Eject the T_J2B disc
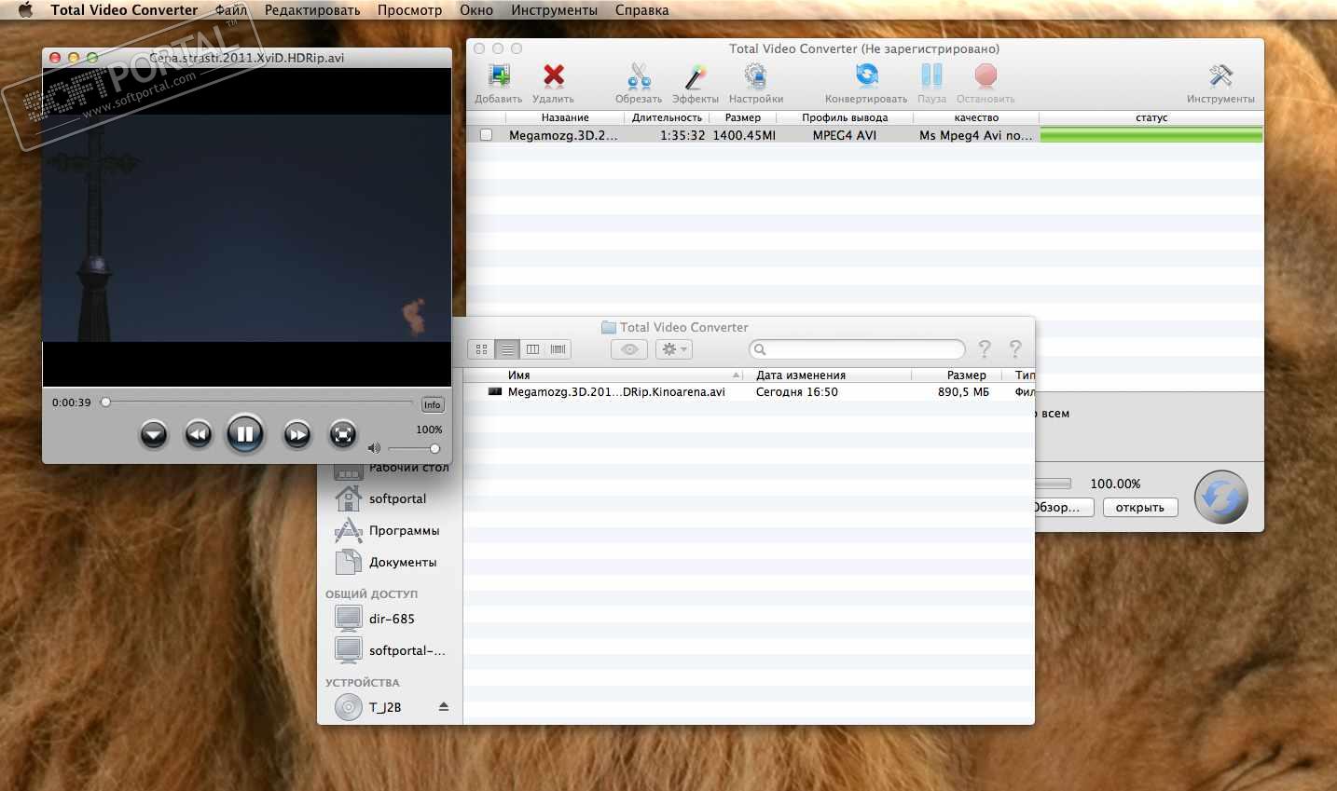Image resolution: width=1337 pixels, height=791 pixels. (x=444, y=707)
